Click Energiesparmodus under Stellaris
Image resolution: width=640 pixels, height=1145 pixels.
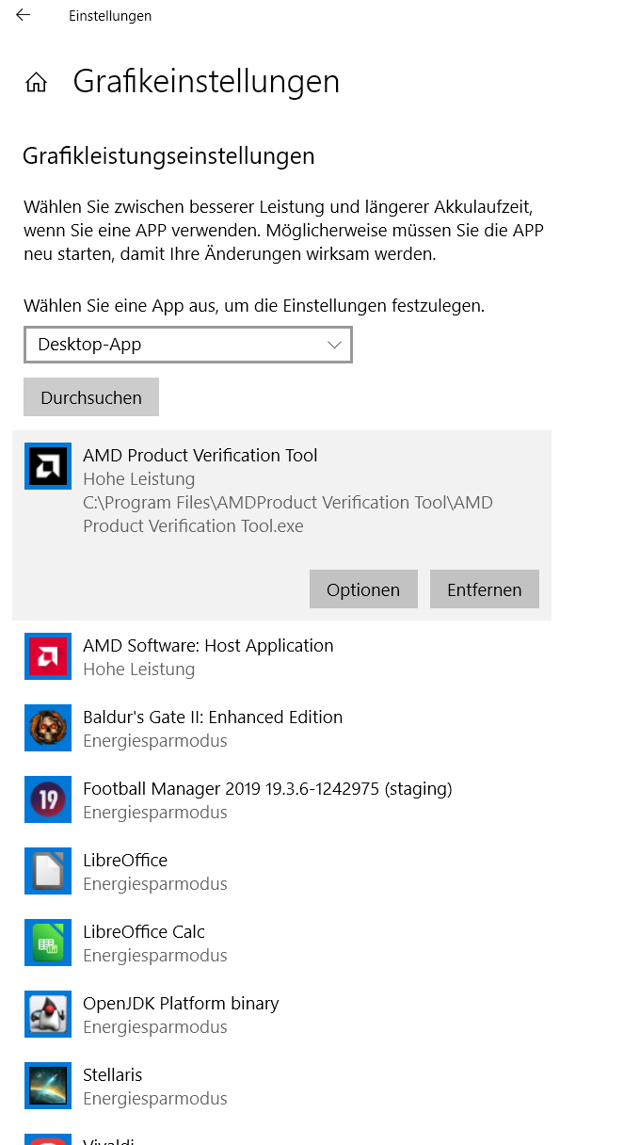coord(155,1098)
